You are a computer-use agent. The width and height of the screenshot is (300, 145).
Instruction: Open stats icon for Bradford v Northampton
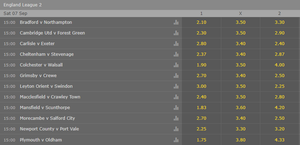click(176, 22)
